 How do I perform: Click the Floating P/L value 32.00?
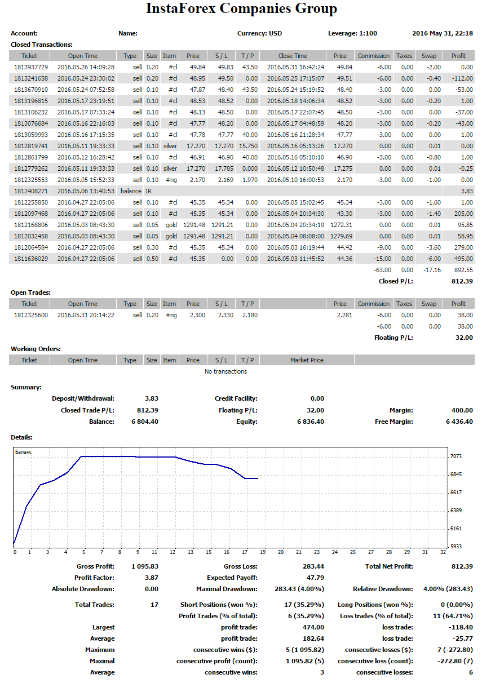[465, 337]
